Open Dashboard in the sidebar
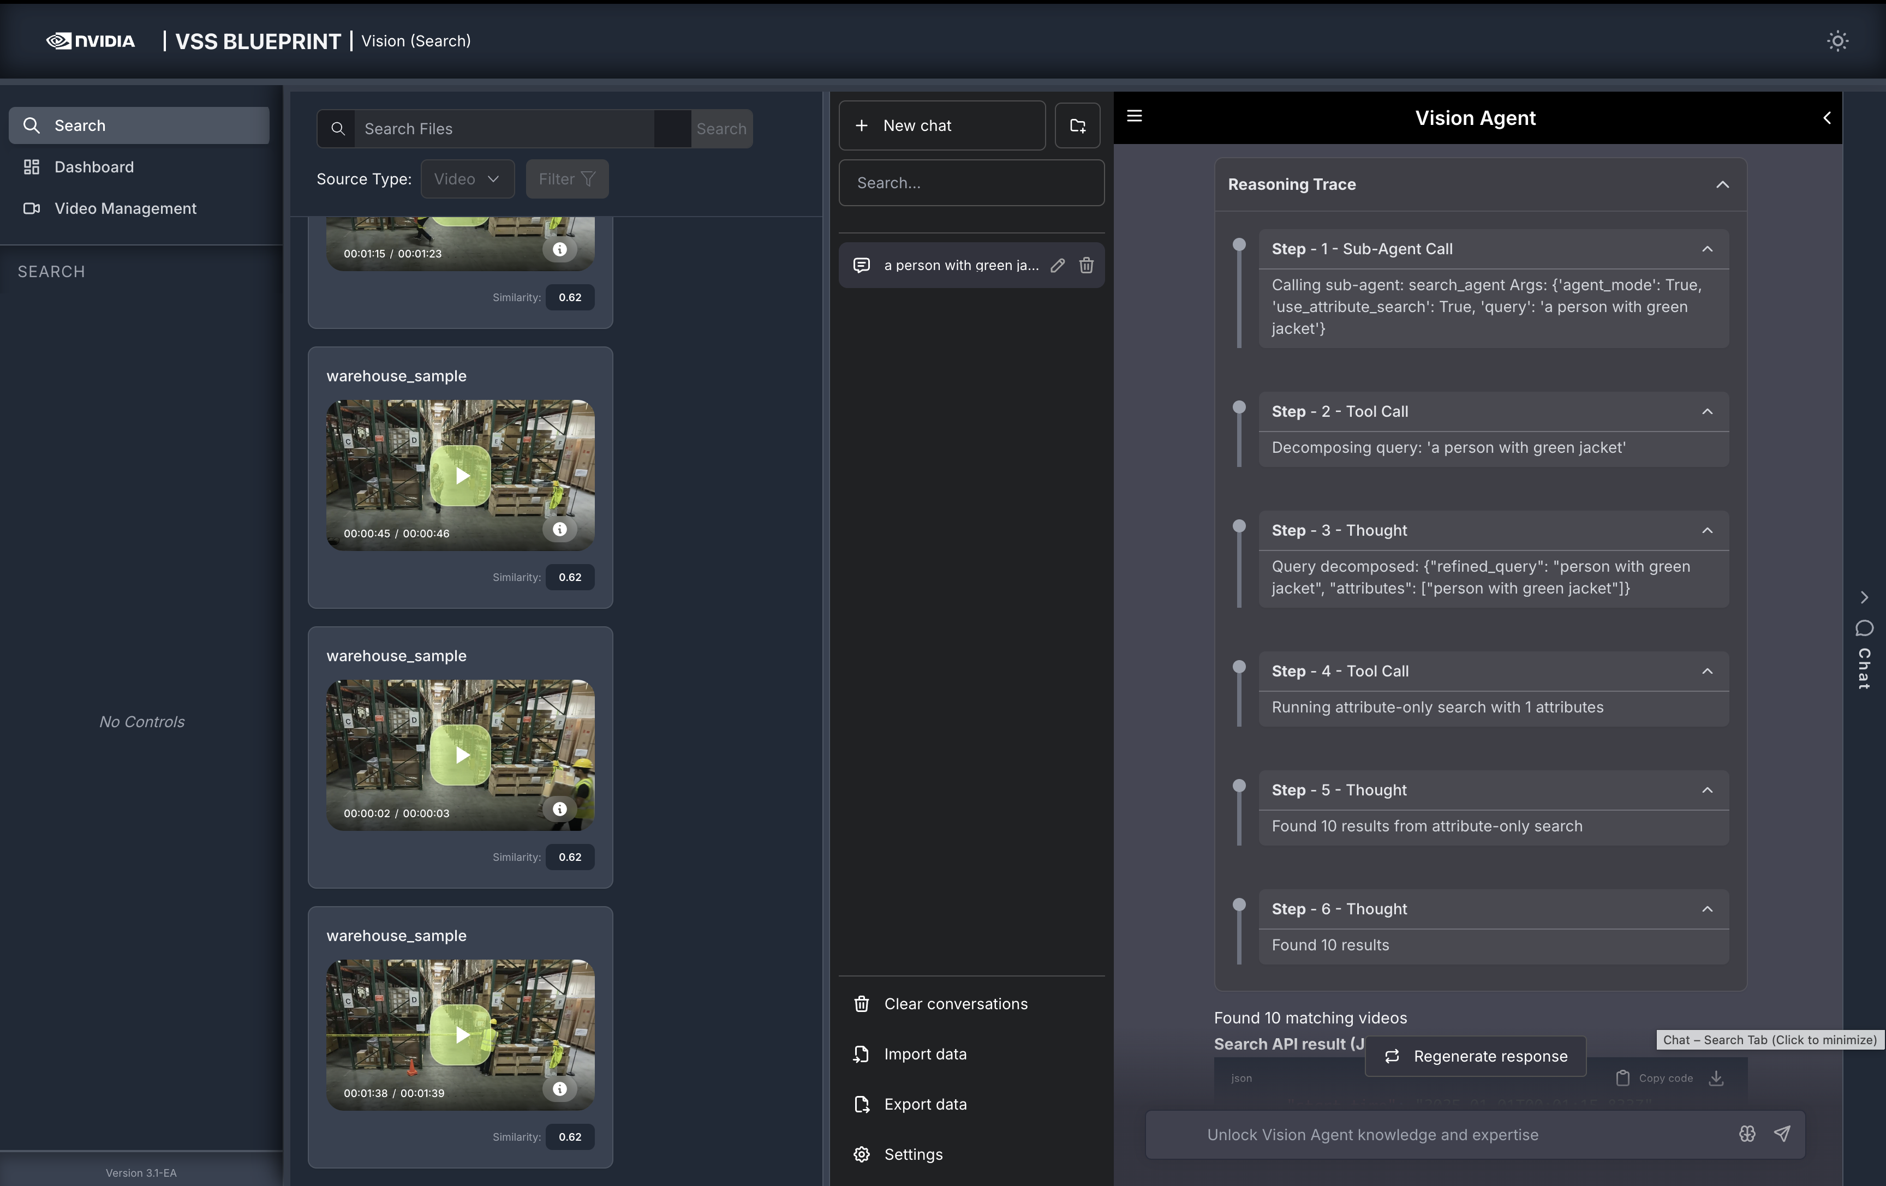1886x1186 pixels. [94, 167]
